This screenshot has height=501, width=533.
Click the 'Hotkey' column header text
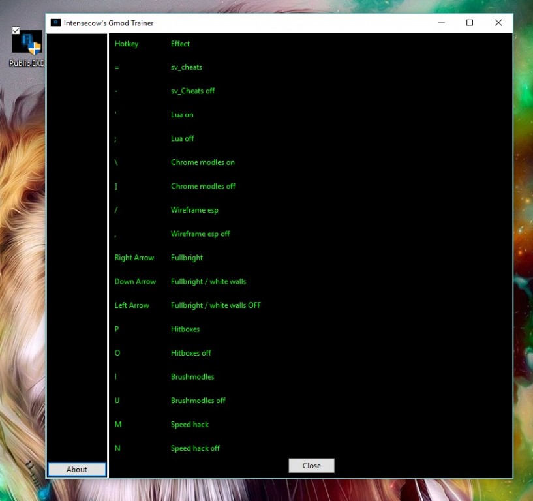pyautogui.click(x=127, y=44)
